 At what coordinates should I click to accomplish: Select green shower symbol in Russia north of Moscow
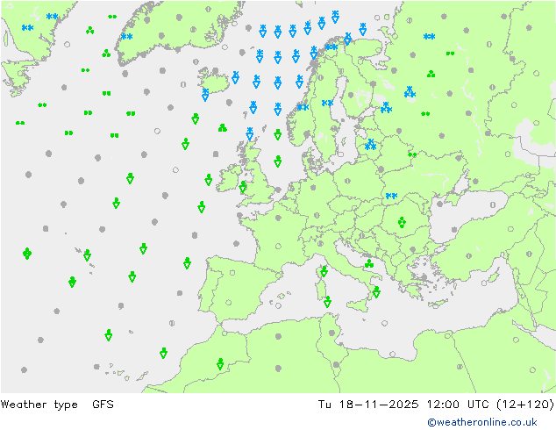(431, 74)
